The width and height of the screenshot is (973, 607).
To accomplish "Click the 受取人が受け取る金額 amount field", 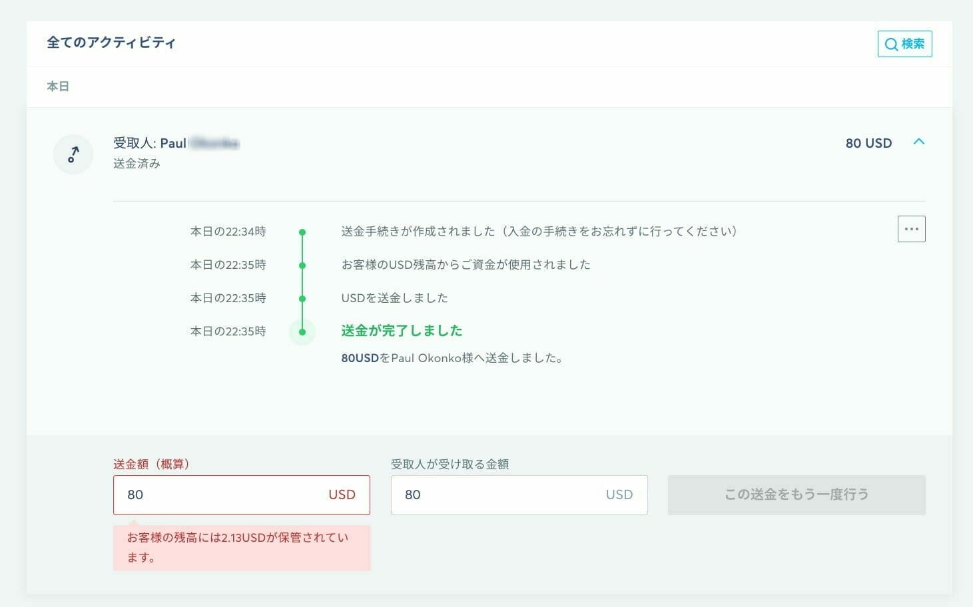I will point(519,495).
